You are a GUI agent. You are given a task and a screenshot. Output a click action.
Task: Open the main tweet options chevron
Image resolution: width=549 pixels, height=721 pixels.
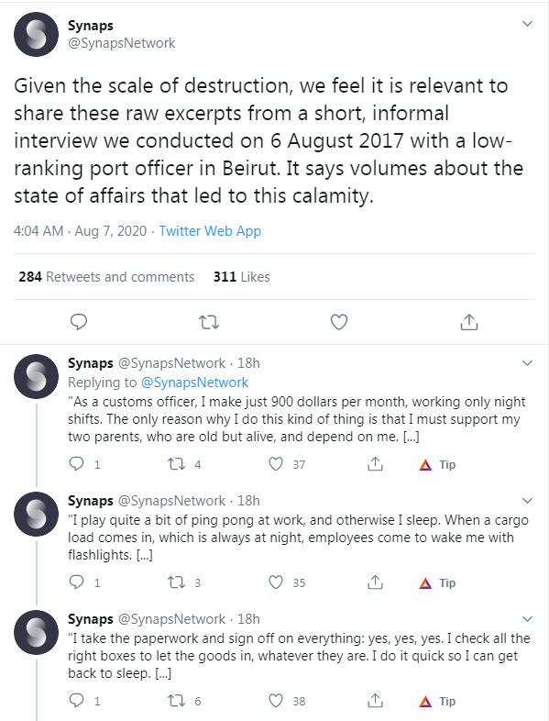point(527,24)
